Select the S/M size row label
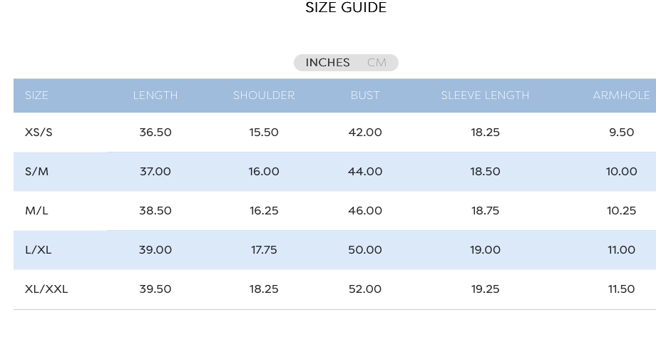Image resolution: width=656 pixels, height=342 pixels. click(x=37, y=172)
